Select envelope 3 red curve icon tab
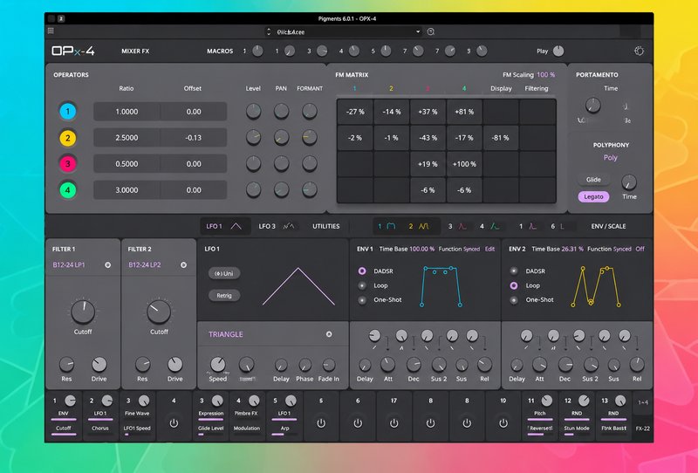Screen dimensions: 698x473 (462, 226)
